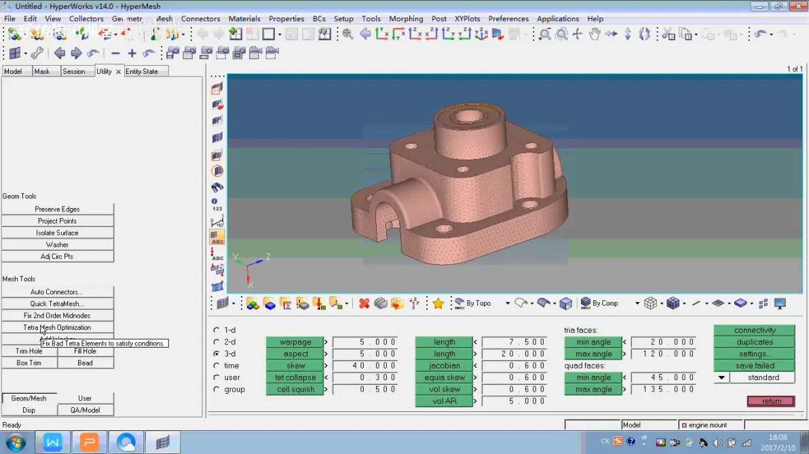Screen dimensions: 809x454
Task: Click the plus expand icon in toolbar
Action: click(x=132, y=53)
